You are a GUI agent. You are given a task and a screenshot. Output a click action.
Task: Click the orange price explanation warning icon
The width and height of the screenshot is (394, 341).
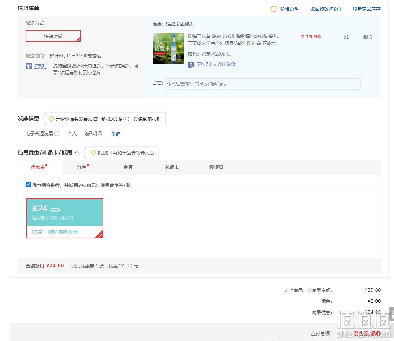(274, 9)
